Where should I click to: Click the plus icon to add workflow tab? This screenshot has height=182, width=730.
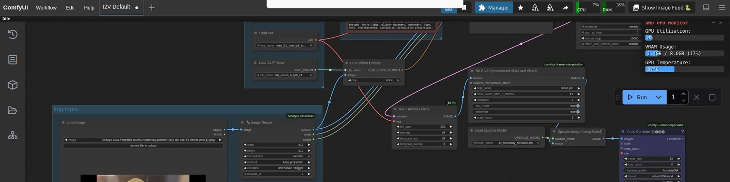point(152,8)
